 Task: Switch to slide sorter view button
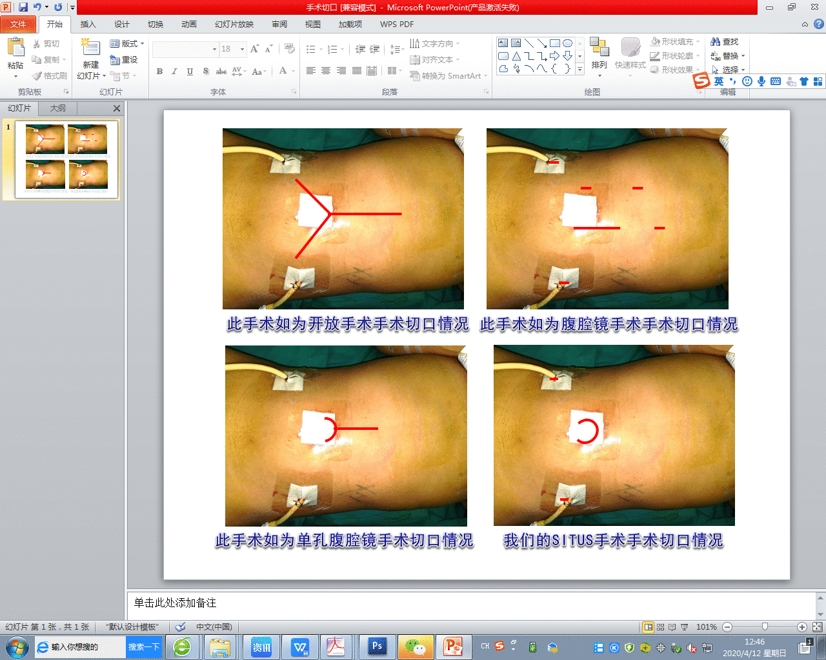660,627
